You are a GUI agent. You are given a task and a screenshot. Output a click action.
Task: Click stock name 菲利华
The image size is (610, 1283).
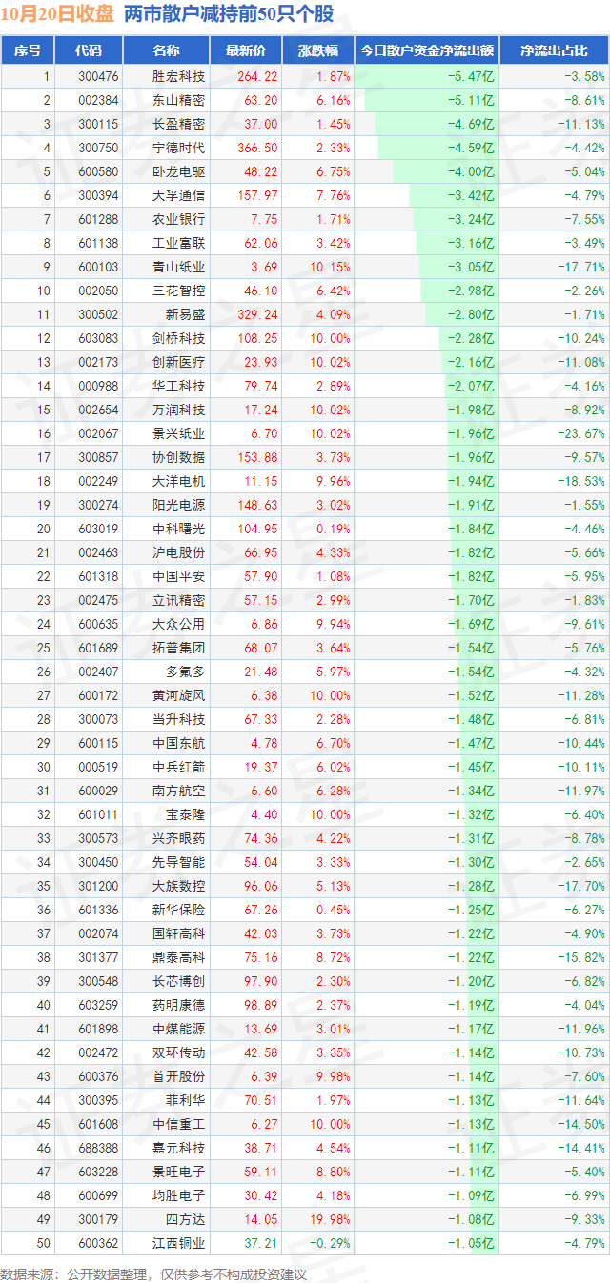coord(185,1100)
